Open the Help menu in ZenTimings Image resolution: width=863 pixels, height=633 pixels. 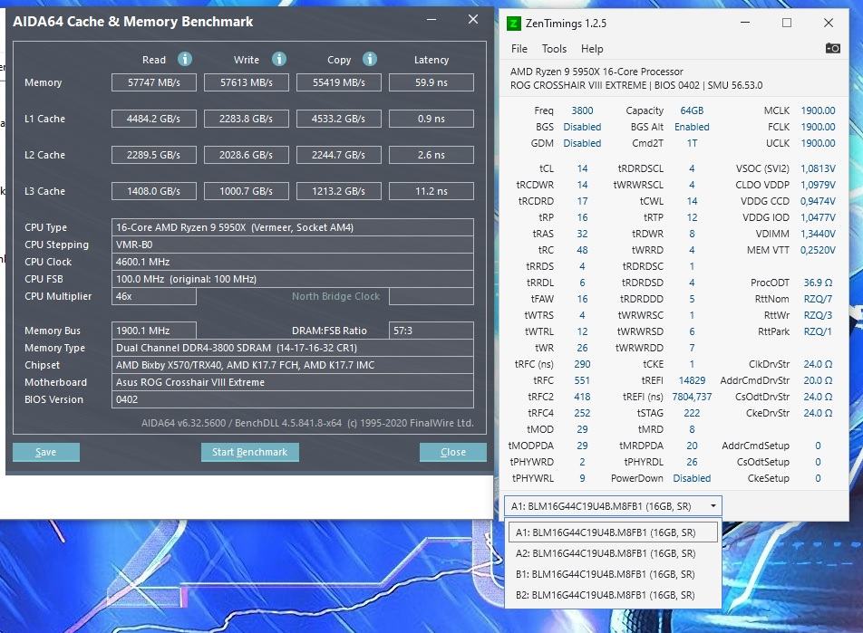pyautogui.click(x=592, y=48)
